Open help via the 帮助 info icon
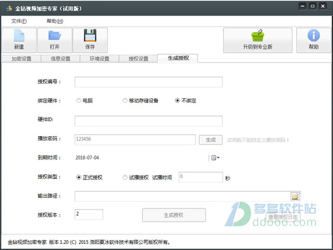 (314, 40)
